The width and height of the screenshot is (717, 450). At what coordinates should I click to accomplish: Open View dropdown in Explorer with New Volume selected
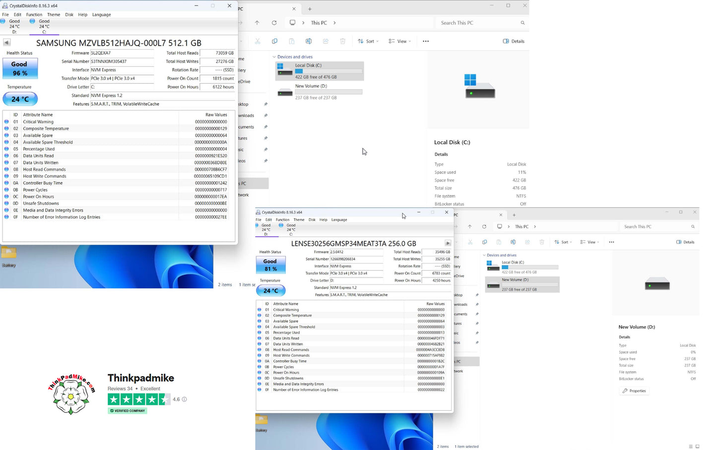589,242
